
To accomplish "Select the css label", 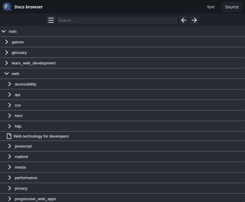I will [18, 105].
